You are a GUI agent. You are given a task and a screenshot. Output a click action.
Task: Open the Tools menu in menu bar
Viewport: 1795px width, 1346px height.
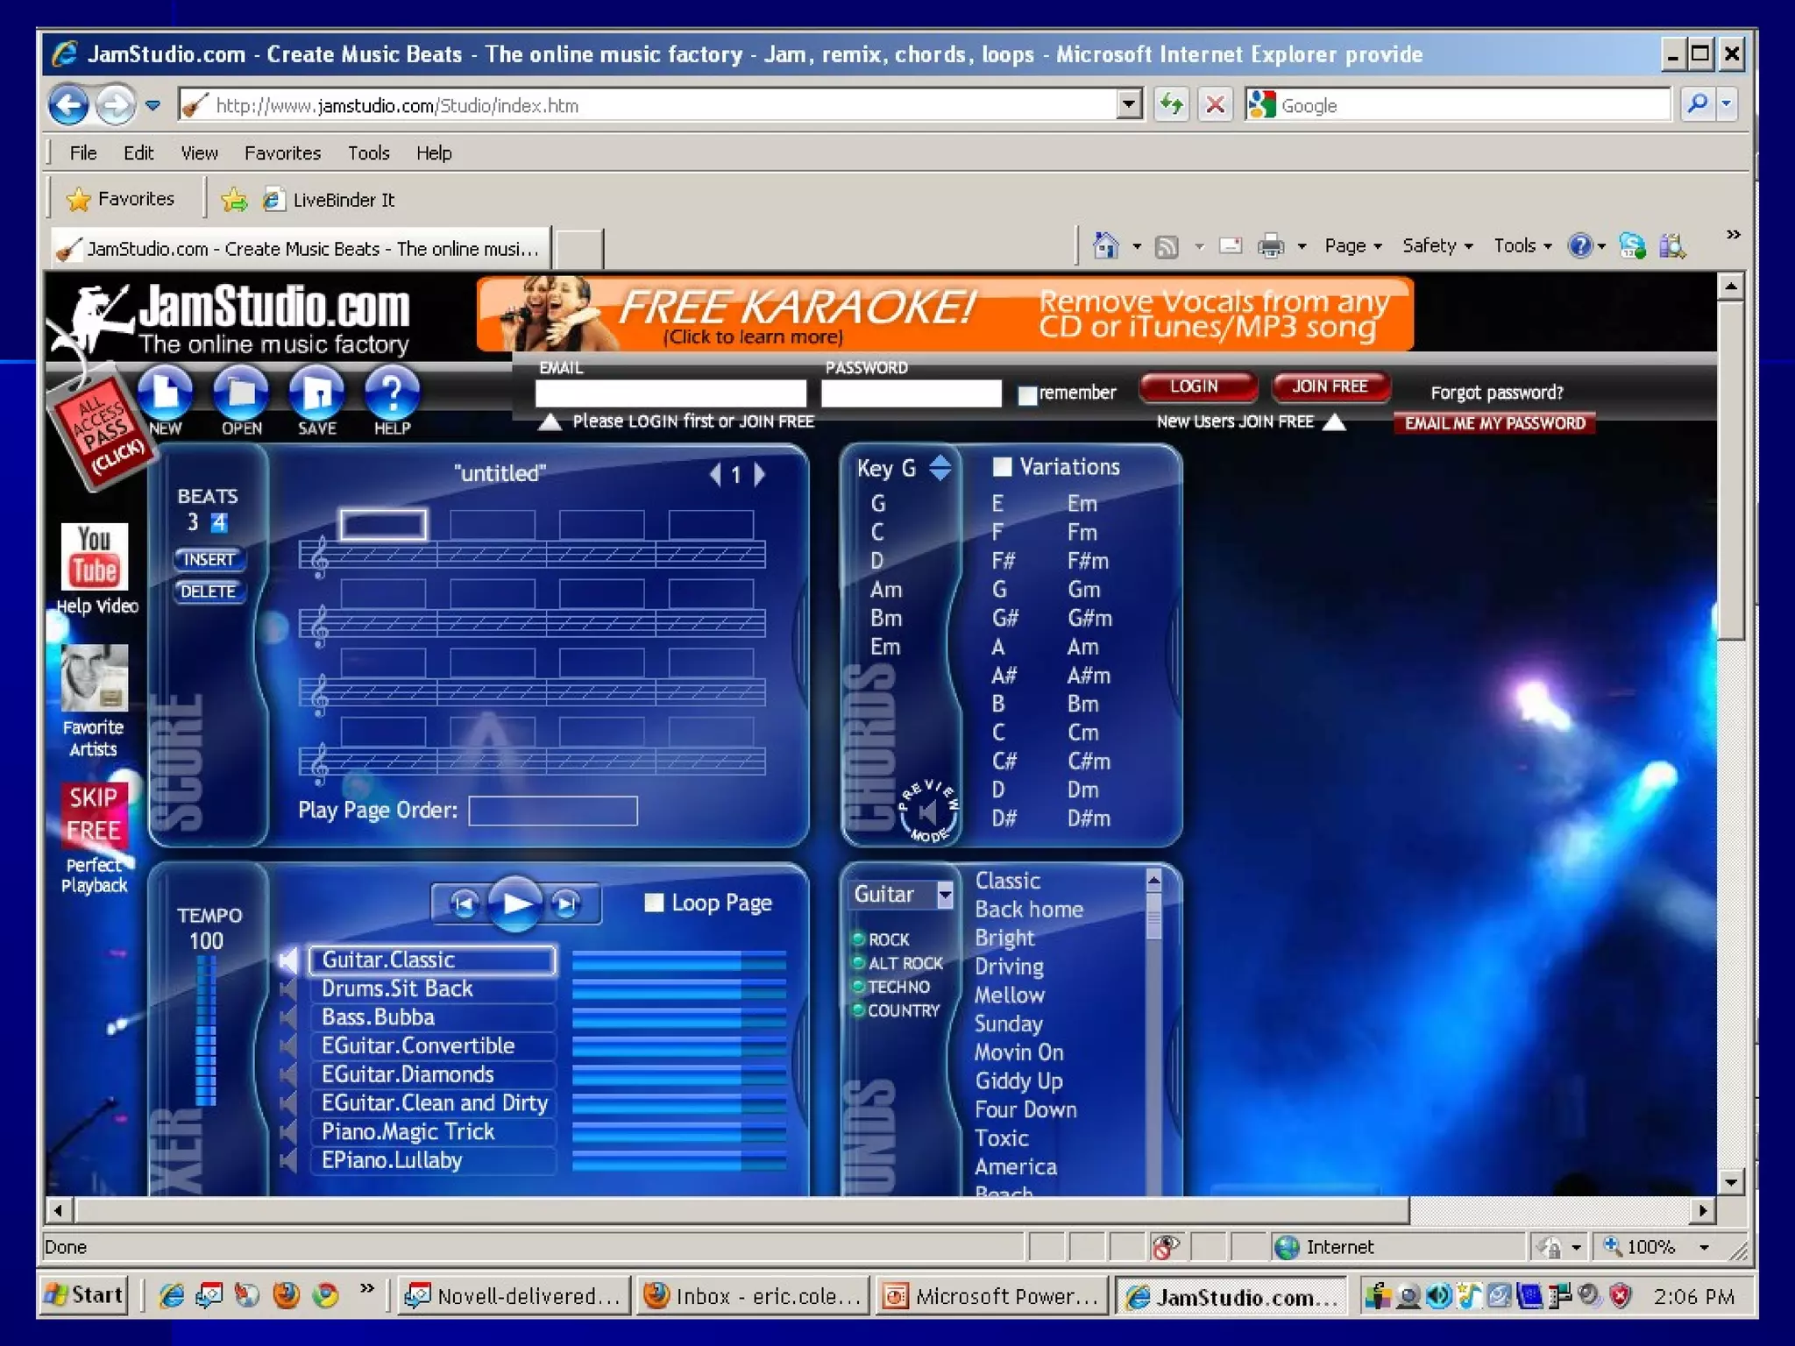368,153
